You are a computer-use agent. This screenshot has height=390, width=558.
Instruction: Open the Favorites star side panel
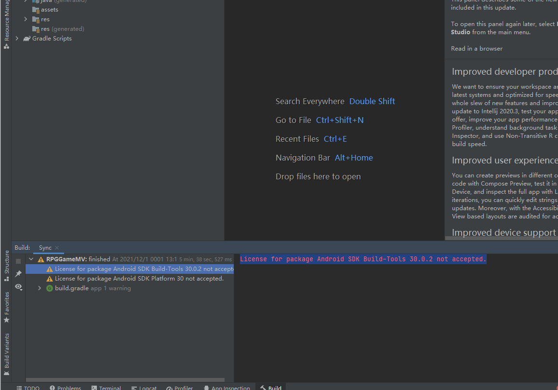(x=6, y=308)
